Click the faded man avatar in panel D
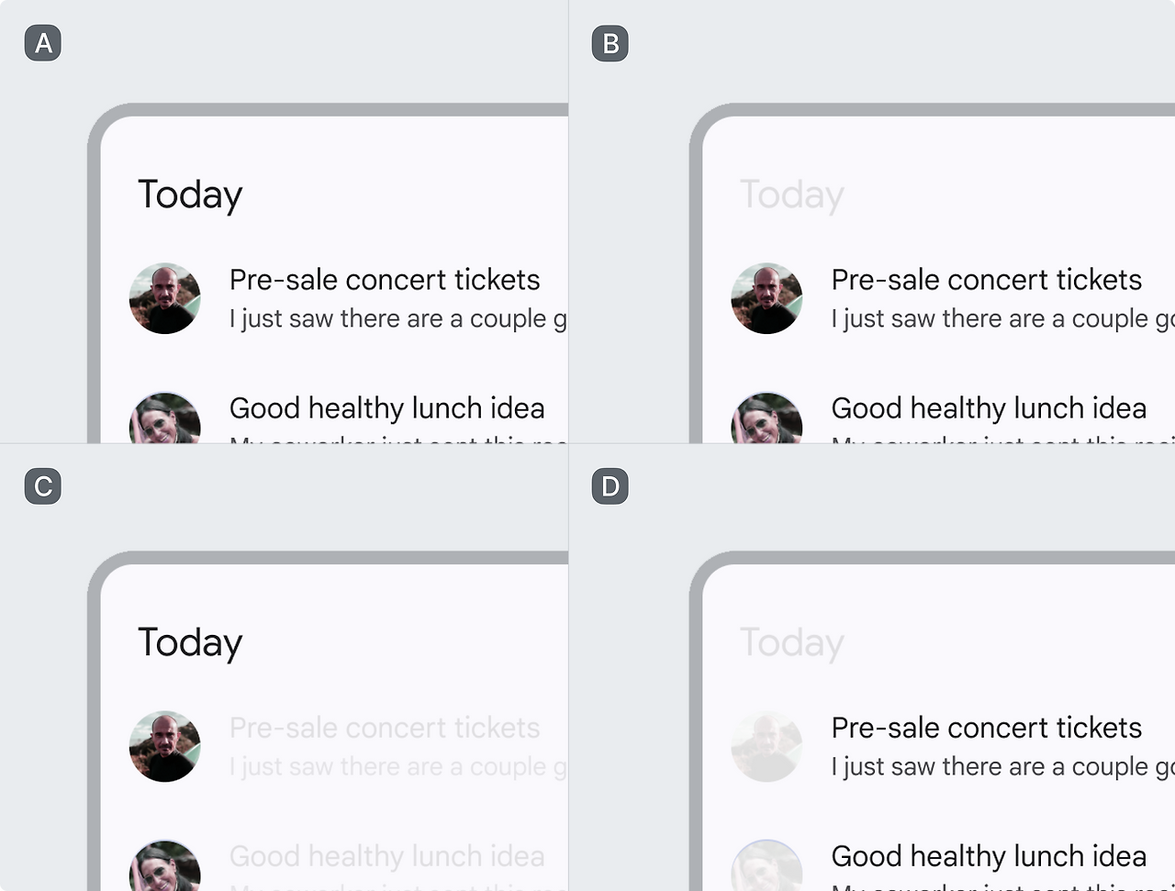Image resolution: width=1175 pixels, height=891 pixels. pyautogui.click(x=767, y=746)
